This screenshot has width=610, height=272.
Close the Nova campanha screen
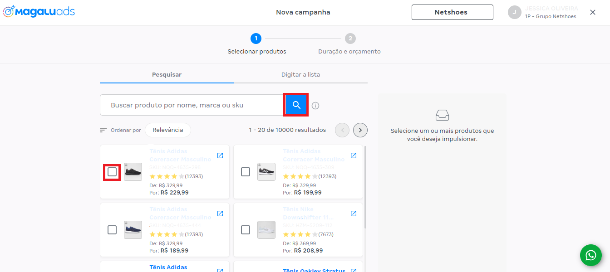pos(593,12)
